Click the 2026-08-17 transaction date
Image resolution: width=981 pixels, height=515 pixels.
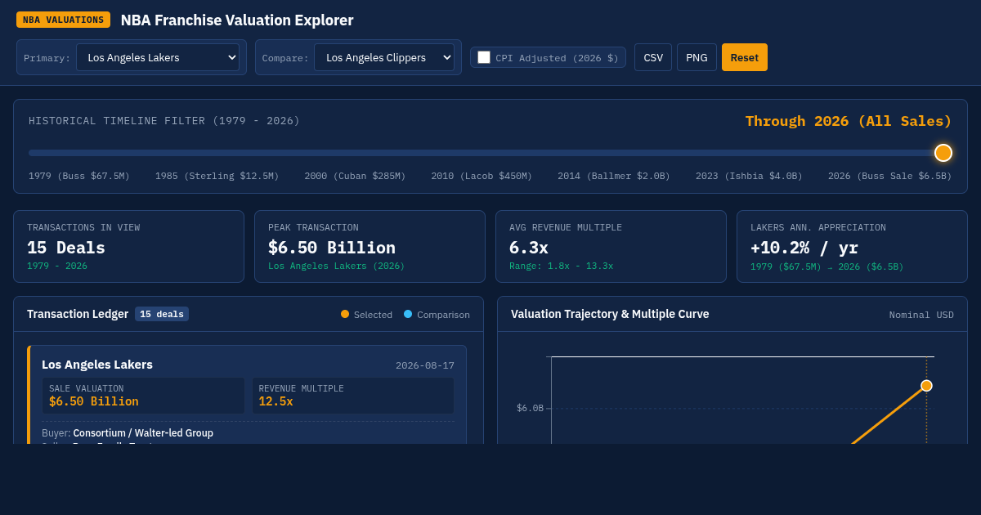[x=425, y=365]
